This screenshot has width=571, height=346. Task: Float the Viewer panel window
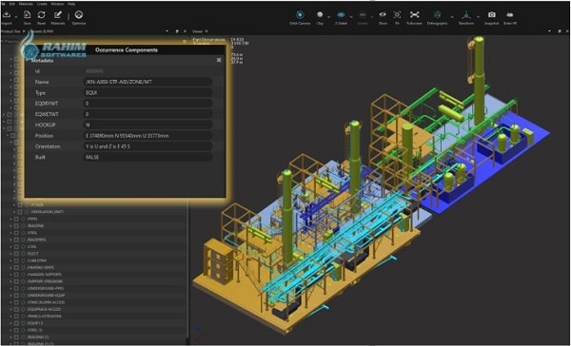point(560,31)
